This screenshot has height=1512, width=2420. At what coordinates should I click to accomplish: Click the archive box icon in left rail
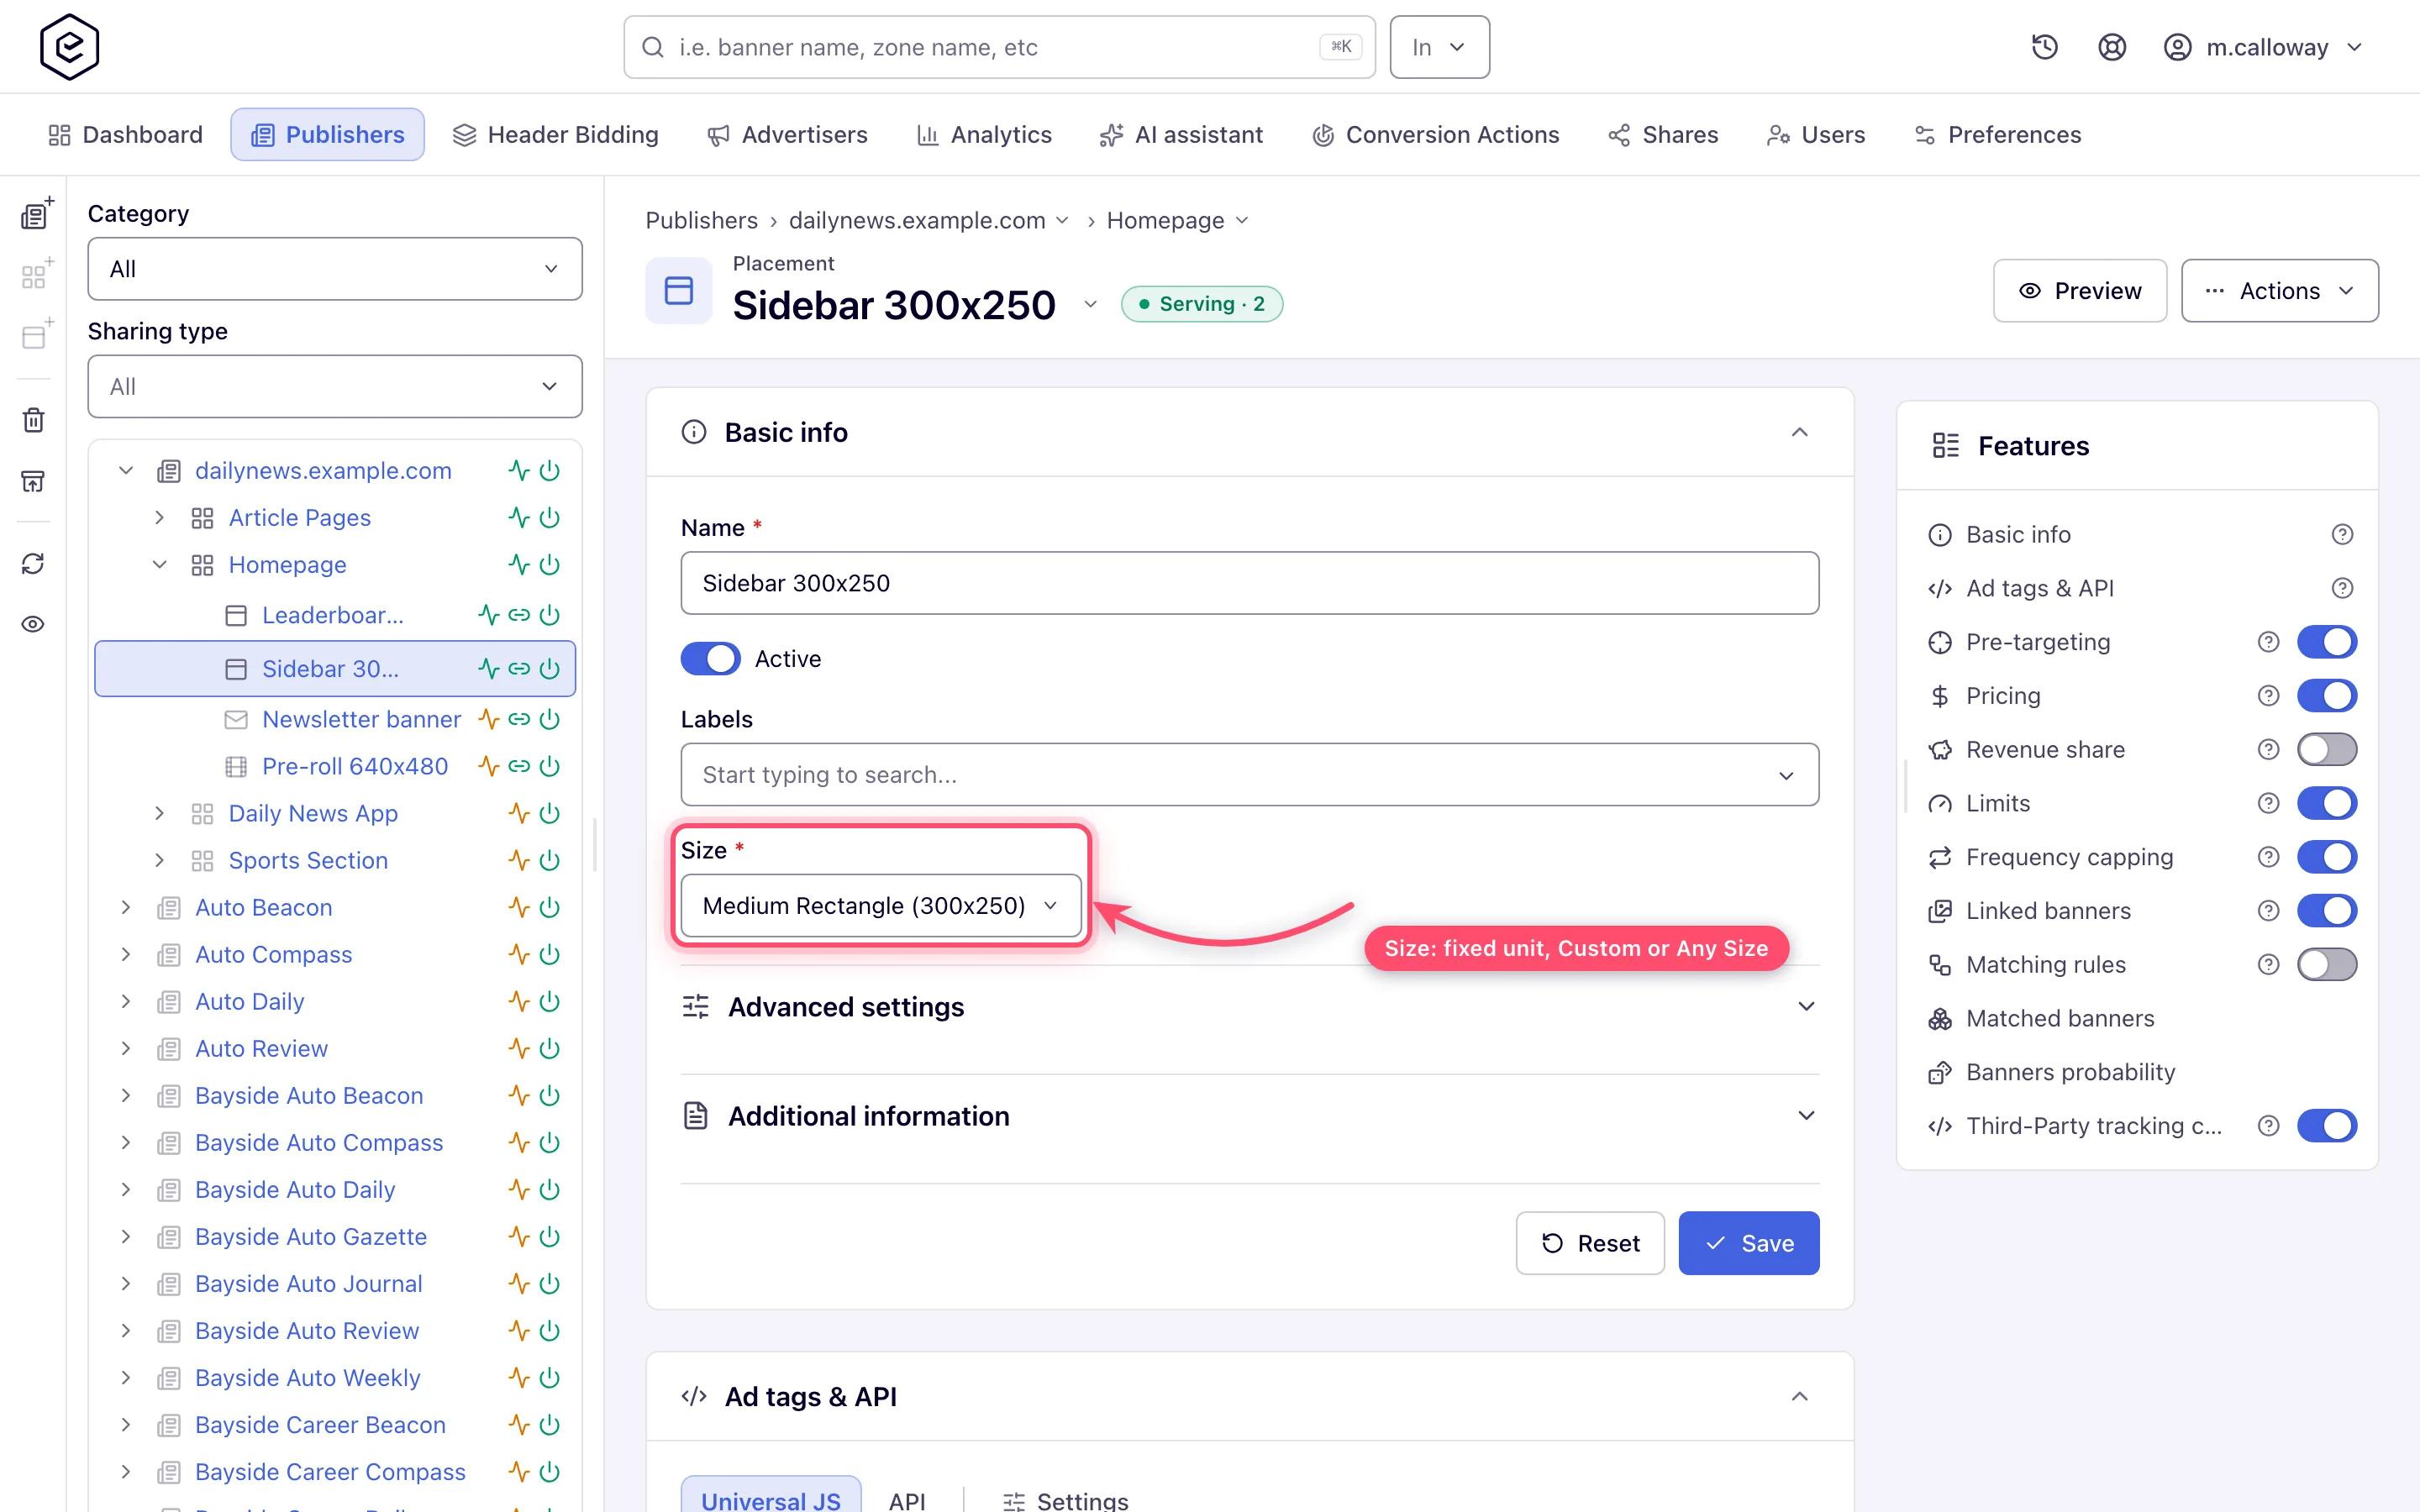click(x=33, y=482)
